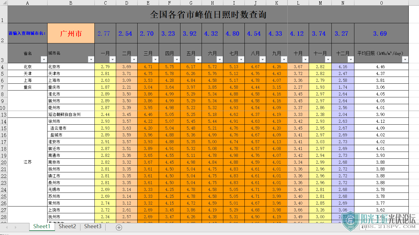Select column G header
The image size is (419, 235).
pyautogui.click(x=191, y=3)
